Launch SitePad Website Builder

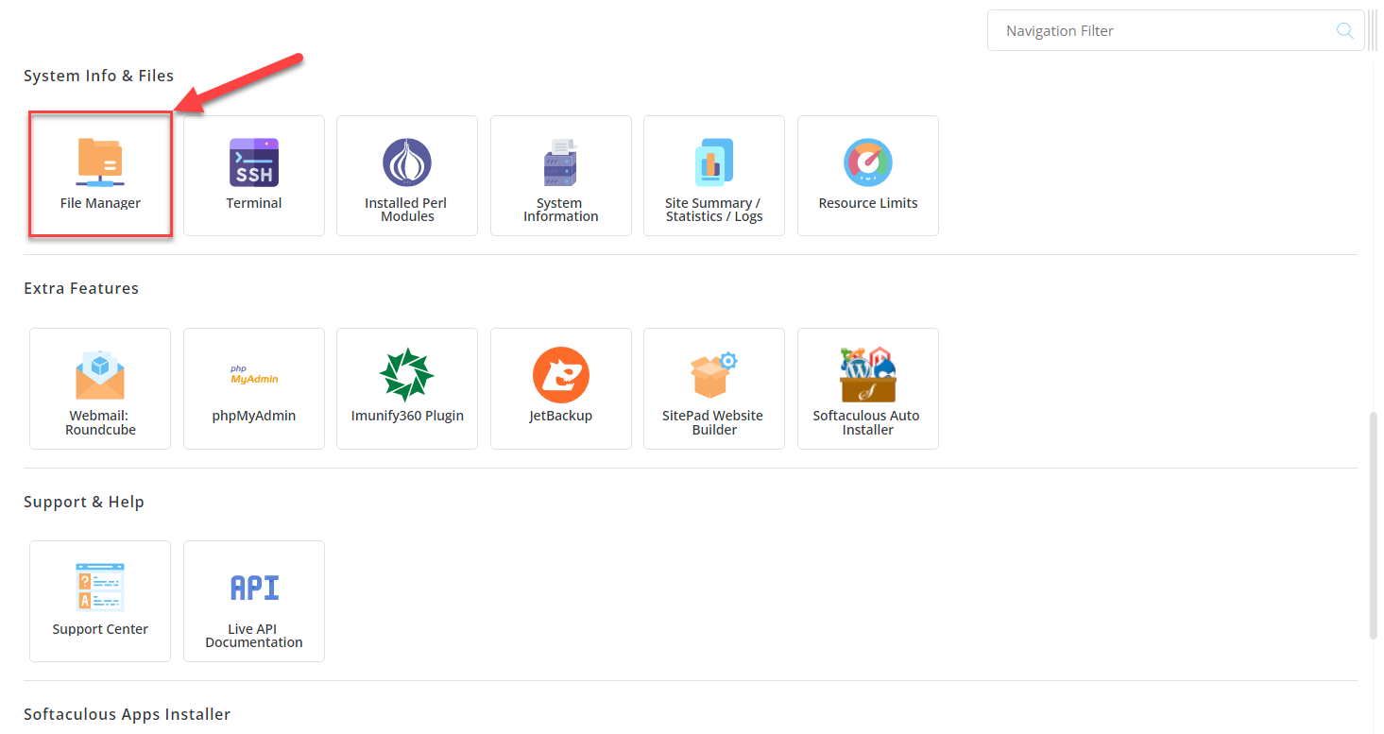pyautogui.click(x=713, y=388)
